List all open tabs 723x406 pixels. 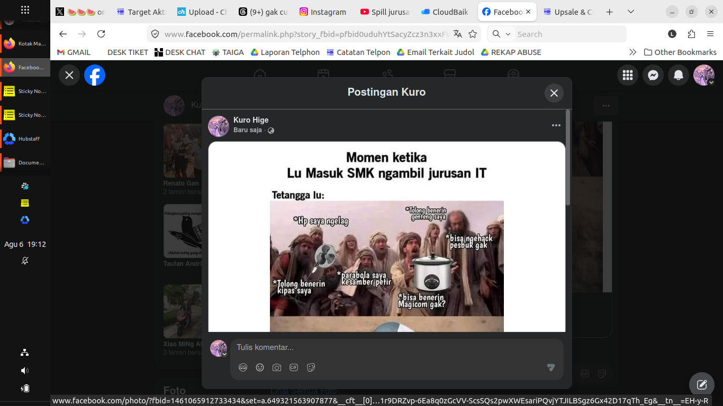(x=630, y=12)
